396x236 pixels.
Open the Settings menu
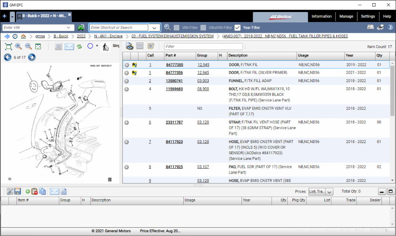tap(368, 16)
